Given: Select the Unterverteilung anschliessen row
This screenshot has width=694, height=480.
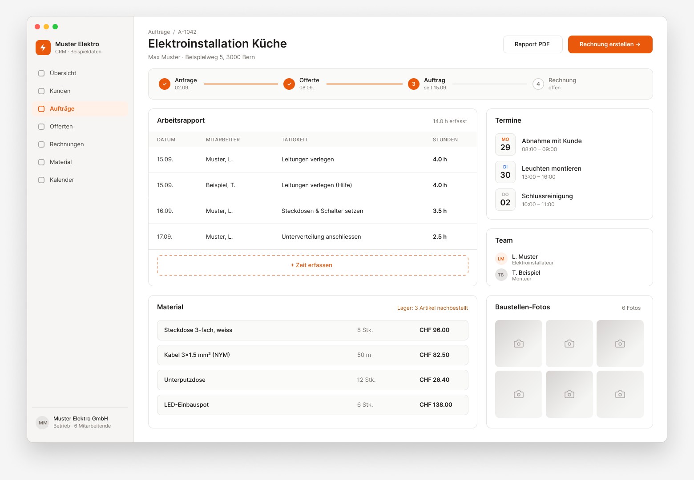Looking at the screenshot, I should [312, 237].
